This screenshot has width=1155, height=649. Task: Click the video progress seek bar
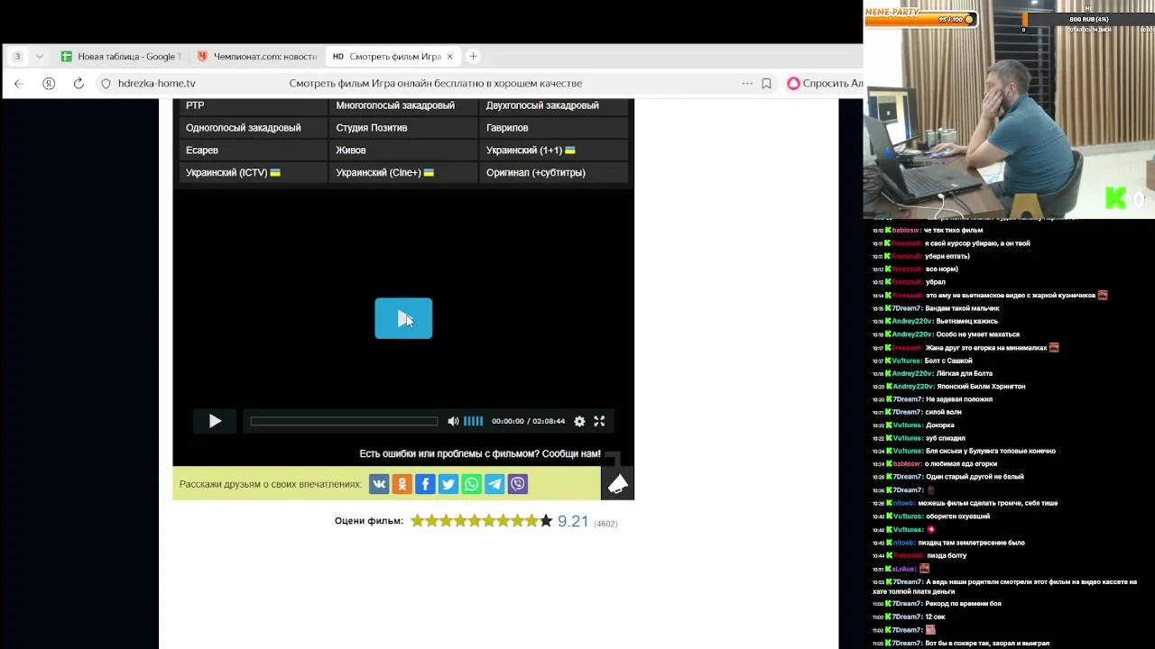344,421
